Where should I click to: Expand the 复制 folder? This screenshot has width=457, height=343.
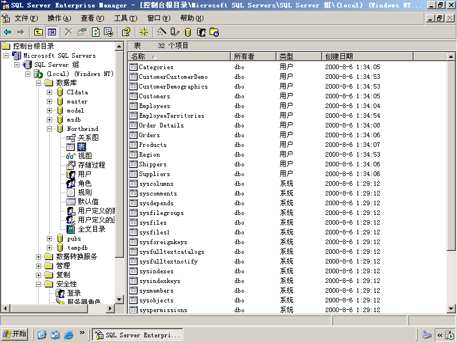[38, 275]
